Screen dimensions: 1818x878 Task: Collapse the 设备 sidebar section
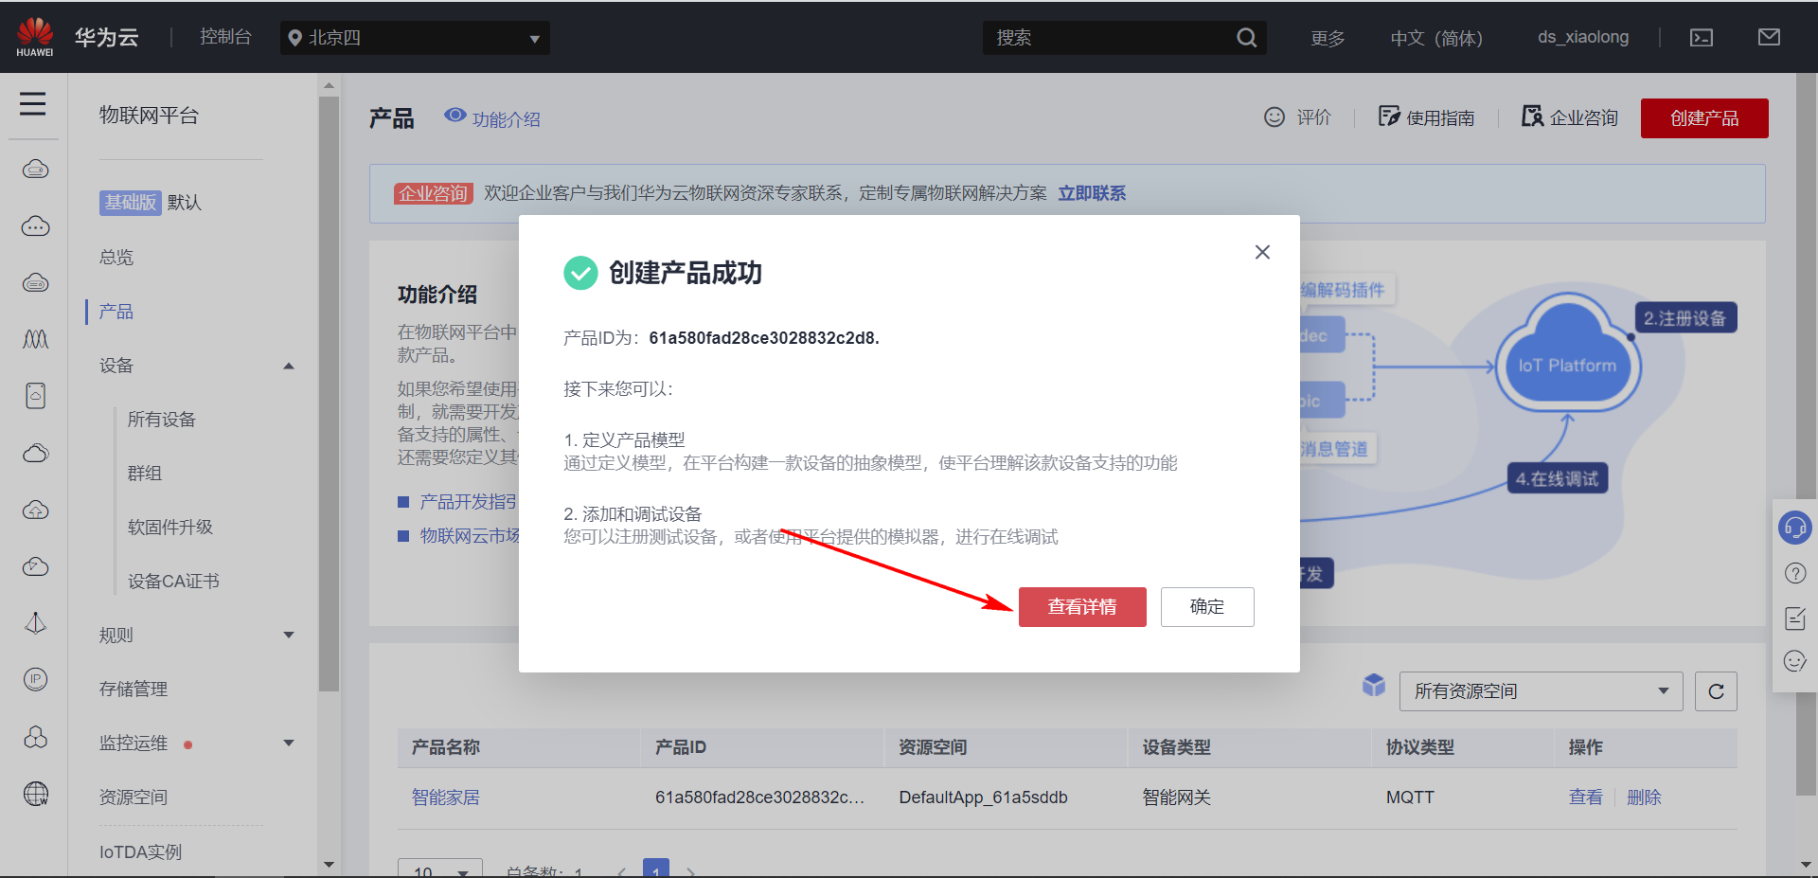pos(288,366)
